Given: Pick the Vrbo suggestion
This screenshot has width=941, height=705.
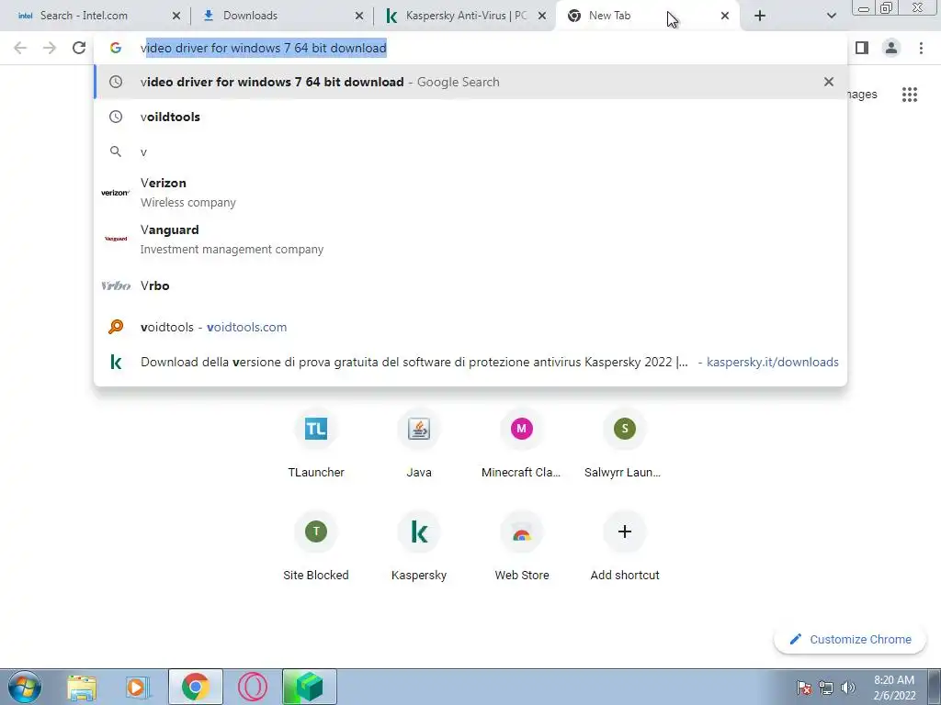Looking at the screenshot, I should 470,285.
